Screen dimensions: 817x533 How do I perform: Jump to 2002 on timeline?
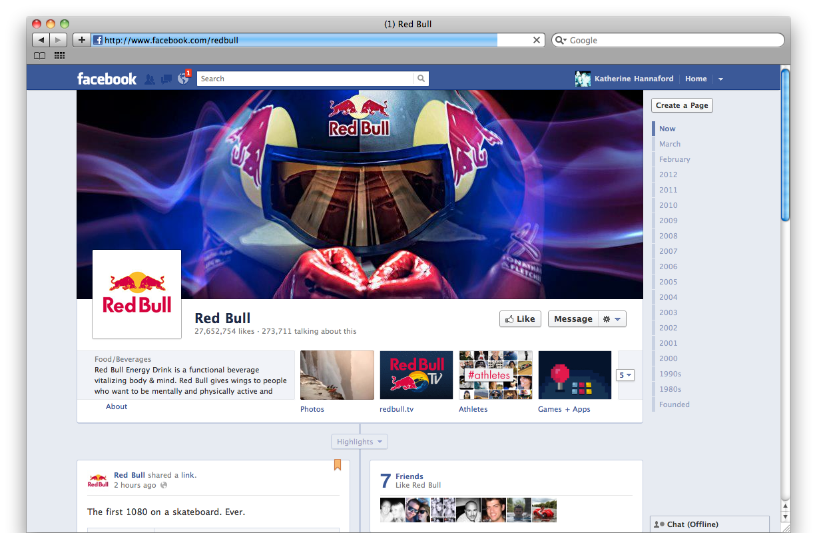(x=669, y=328)
